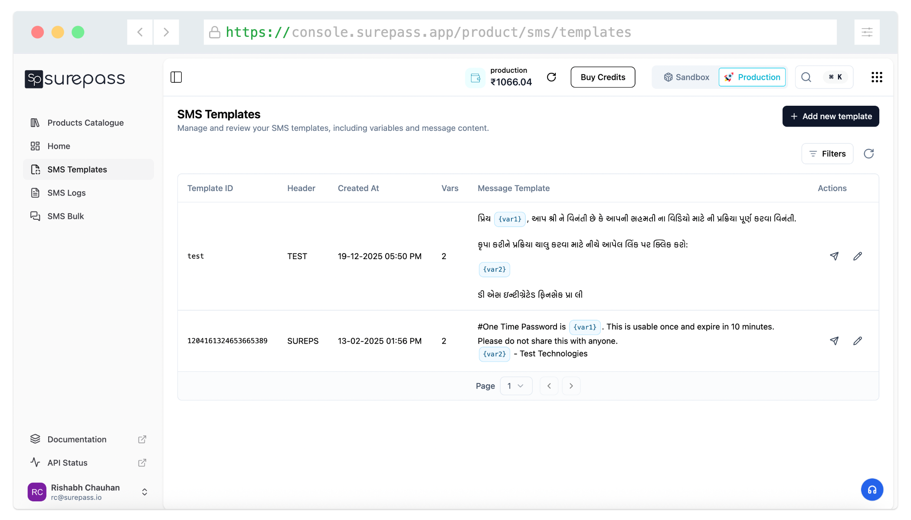The width and height of the screenshot is (911, 520).
Task: Click the browser address bar URL
Action: (429, 32)
